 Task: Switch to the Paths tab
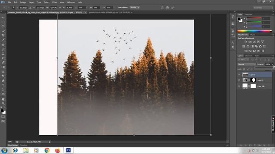click(257, 56)
